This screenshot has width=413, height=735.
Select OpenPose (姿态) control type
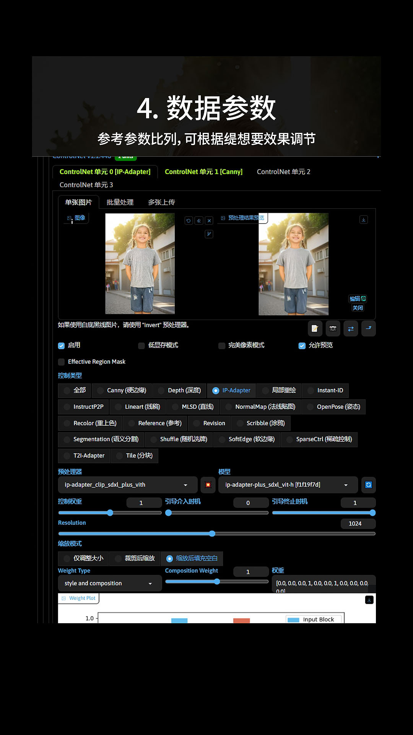[333, 407]
